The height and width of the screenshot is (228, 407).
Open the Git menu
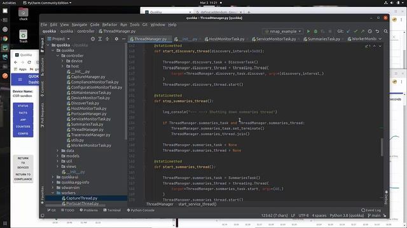(145, 25)
